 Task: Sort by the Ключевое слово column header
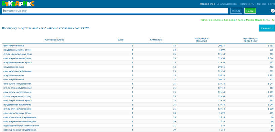click(x=54, y=40)
